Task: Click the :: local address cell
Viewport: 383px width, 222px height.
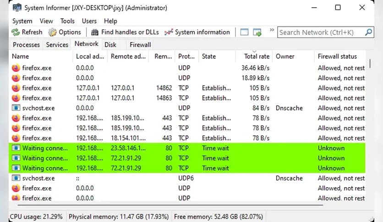Action: click(x=77, y=178)
